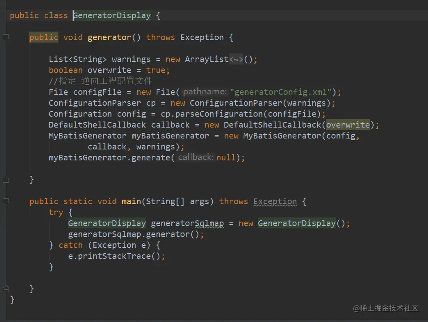The width and height of the screenshot is (428, 322).
Task: Click the GeneratorDisplay constructor call in main
Action: click(x=297, y=224)
